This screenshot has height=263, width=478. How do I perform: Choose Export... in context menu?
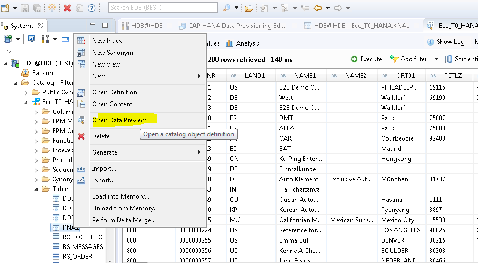tap(140, 180)
